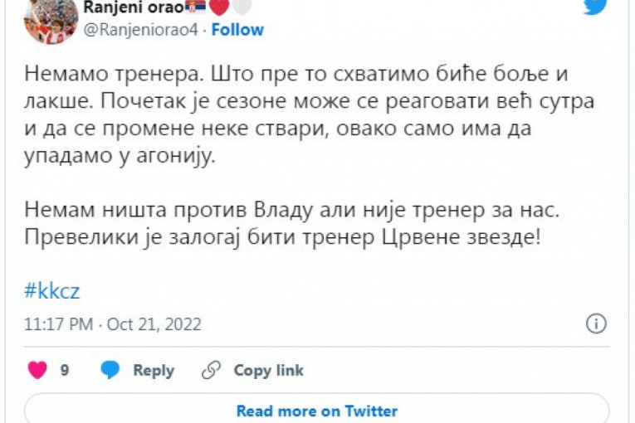Click the Serbian flag emoji in name
The width and height of the screenshot is (635, 423).
(x=196, y=8)
